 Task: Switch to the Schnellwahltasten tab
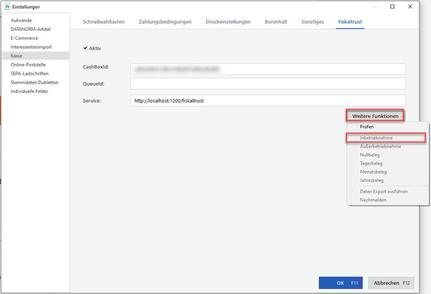click(105, 22)
